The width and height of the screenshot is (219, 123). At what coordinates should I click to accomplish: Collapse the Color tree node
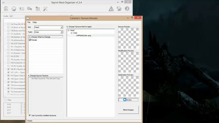point(72,33)
